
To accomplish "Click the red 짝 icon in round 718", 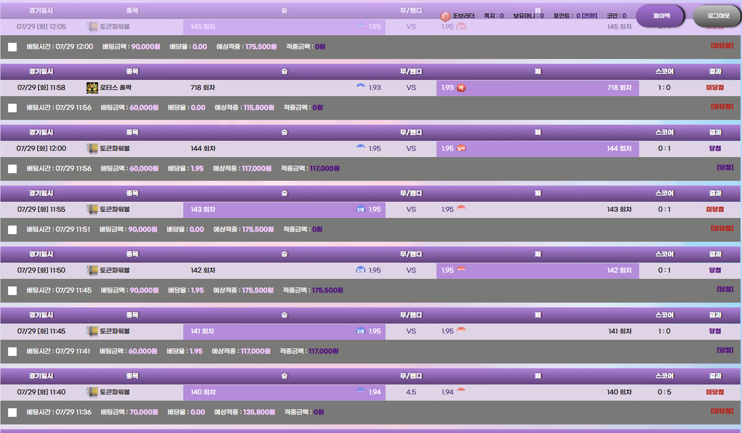I will 461,88.
